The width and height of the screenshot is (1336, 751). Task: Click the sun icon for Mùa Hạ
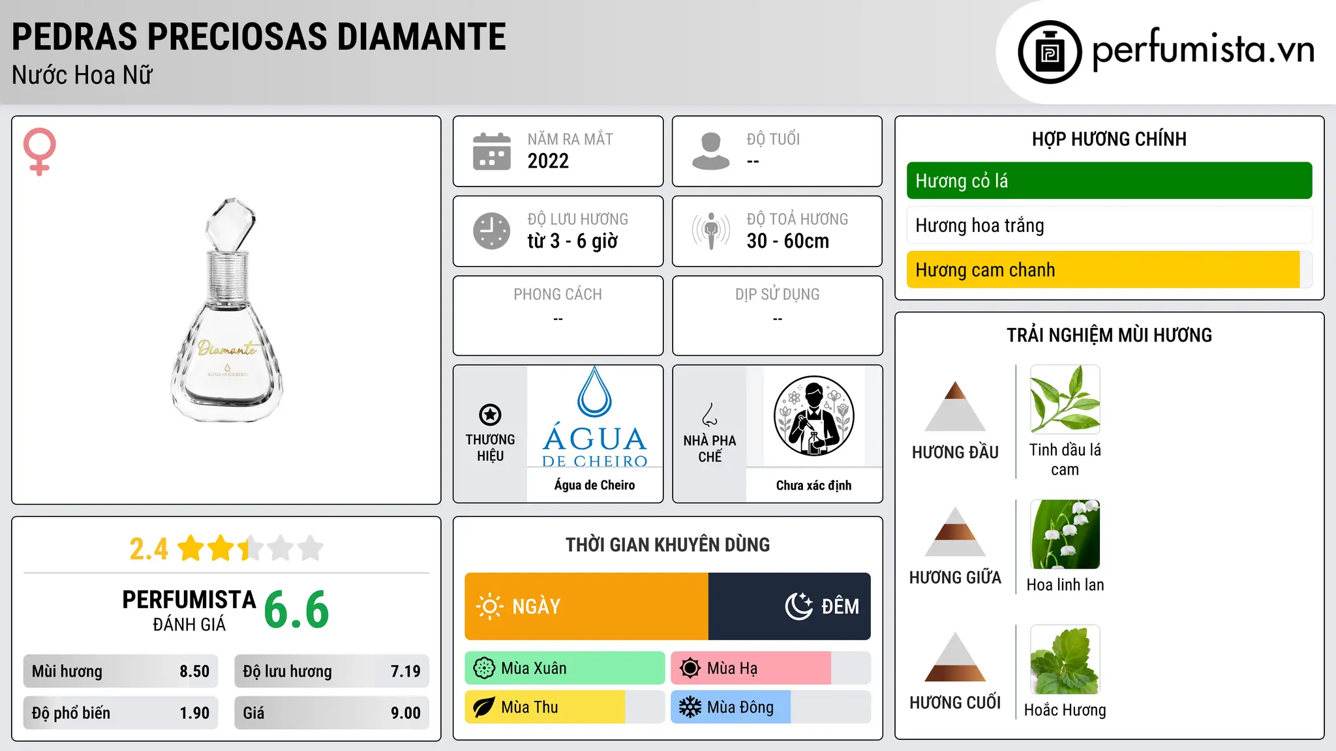tap(690, 668)
